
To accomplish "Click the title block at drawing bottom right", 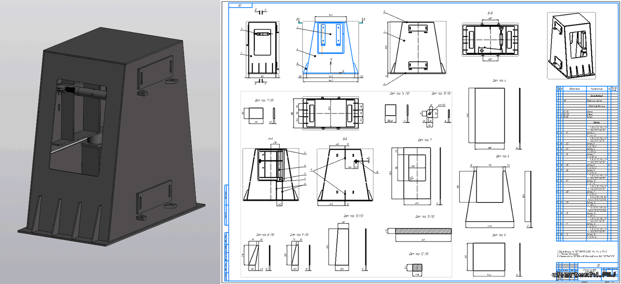I will [x=585, y=270].
